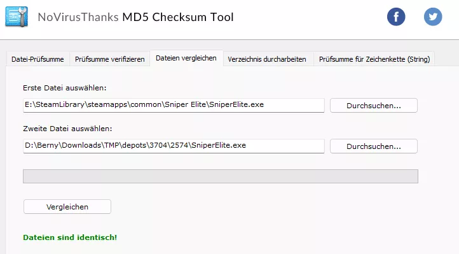Focus the first file path field
Viewport: 459px width, 254px height.
tap(174, 105)
